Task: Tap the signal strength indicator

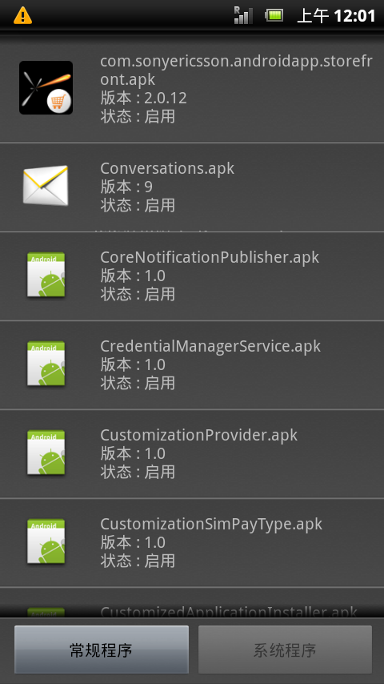Action: click(242, 15)
